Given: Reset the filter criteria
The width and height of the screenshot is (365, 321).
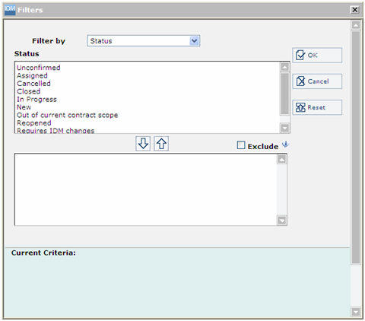Looking at the screenshot, I should tap(317, 107).
